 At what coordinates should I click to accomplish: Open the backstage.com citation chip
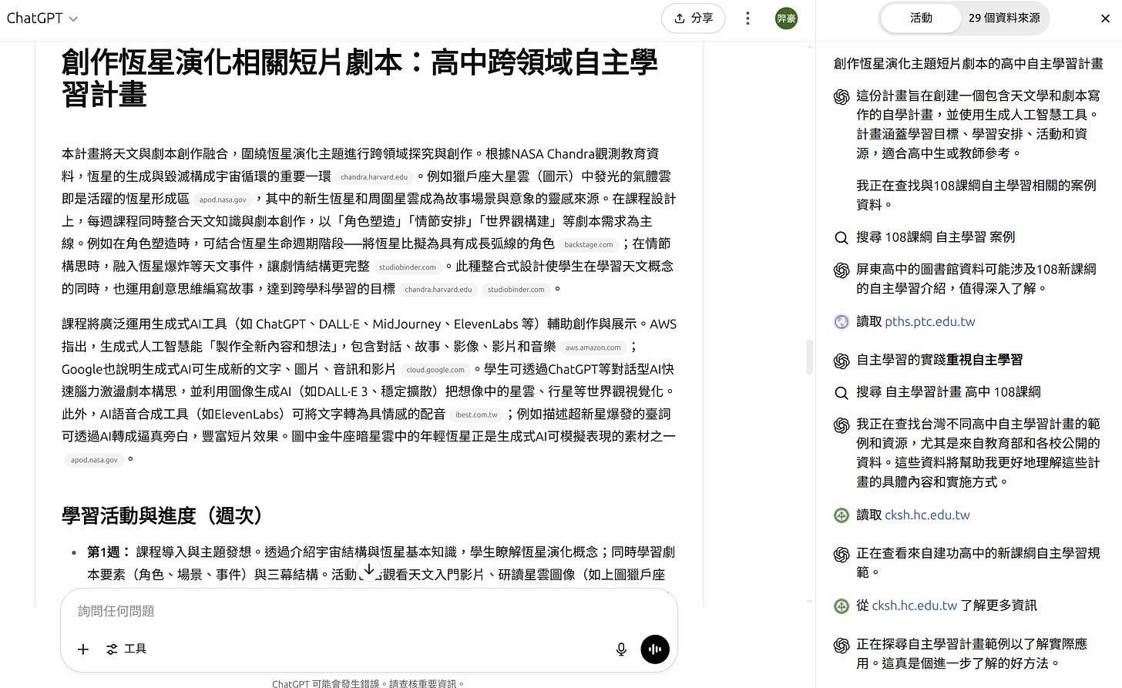(589, 244)
